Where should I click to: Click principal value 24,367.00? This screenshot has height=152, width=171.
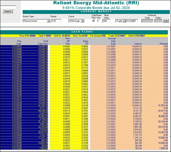(163, 132)
